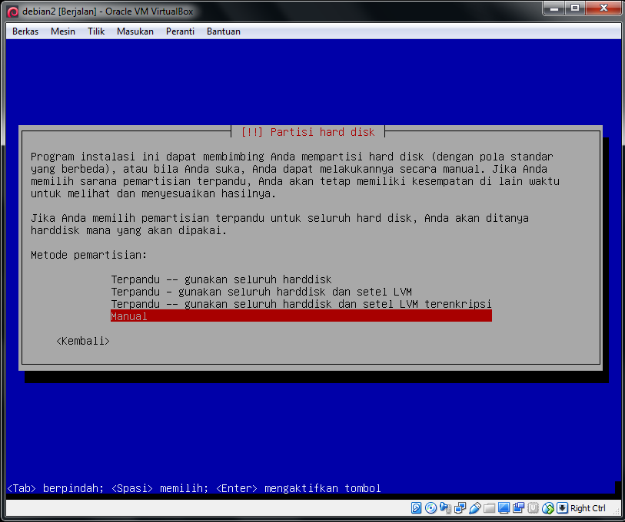This screenshot has width=625, height=522.
Task: Click the audio speaker and microphone status icon
Action: [445, 507]
